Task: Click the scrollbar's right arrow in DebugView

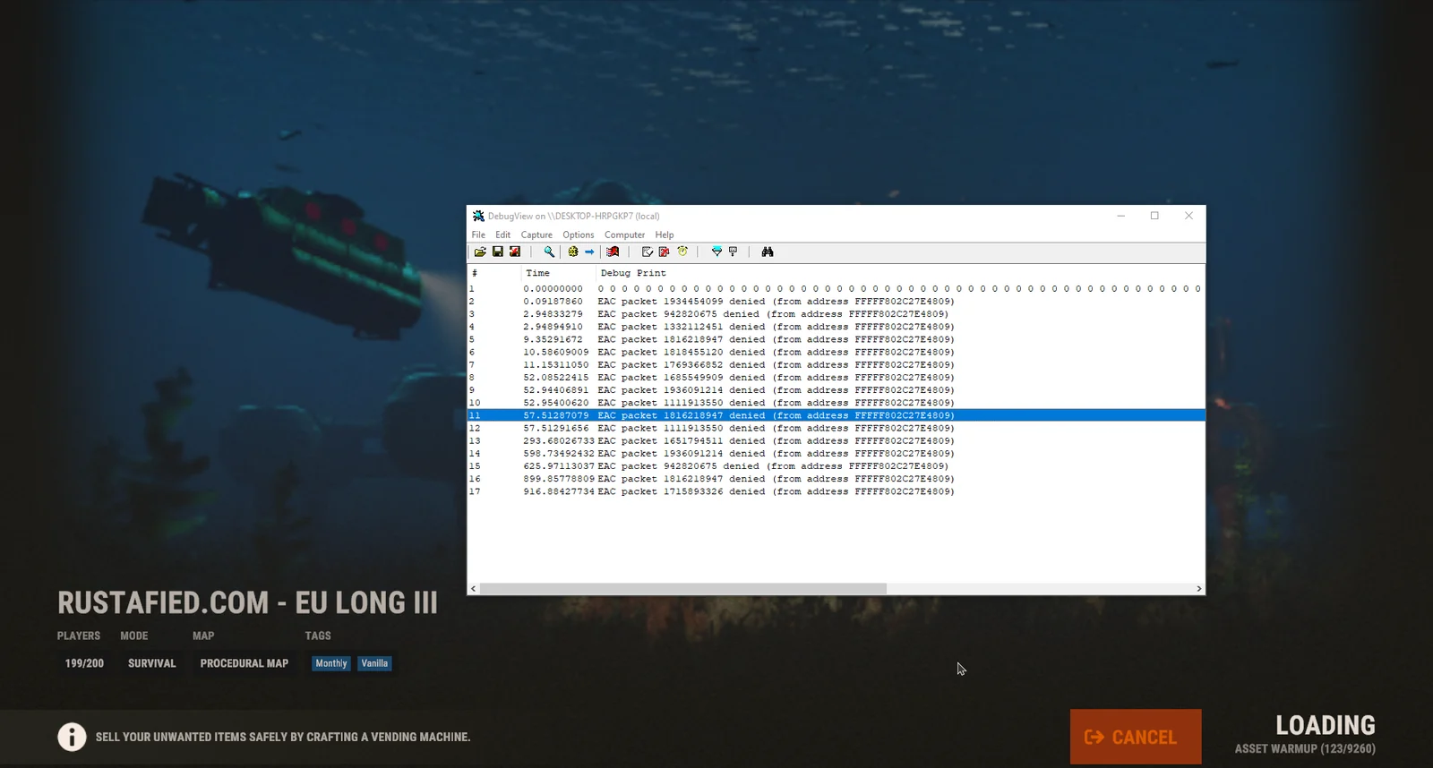Action: click(1199, 589)
